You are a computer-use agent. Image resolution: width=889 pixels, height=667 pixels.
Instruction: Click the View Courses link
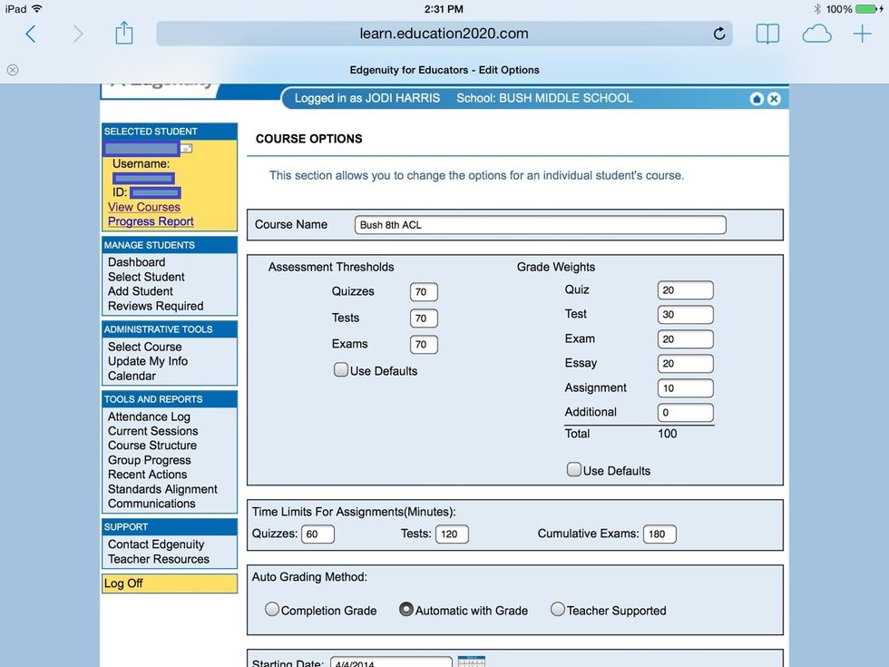(143, 207)
